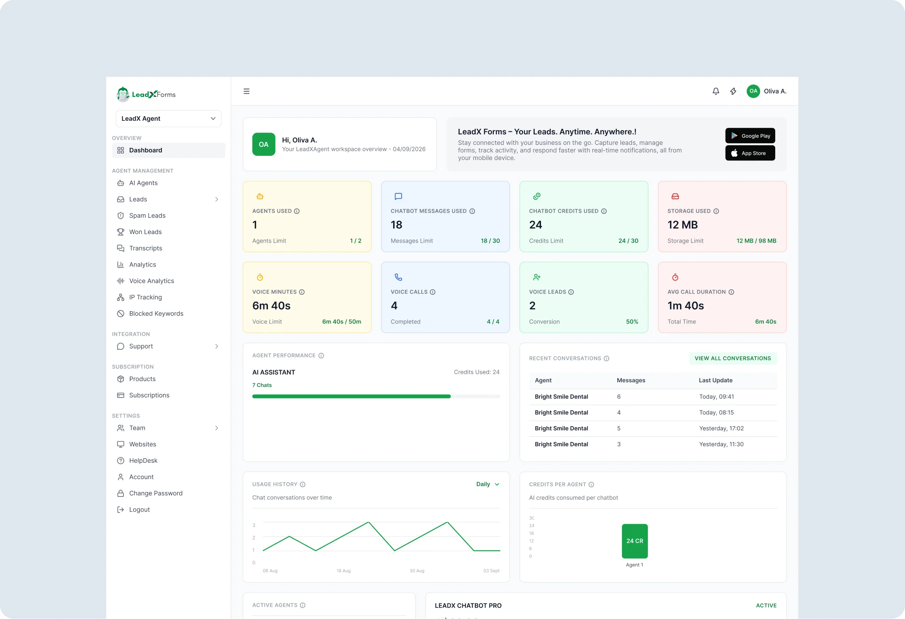Show info for Voice Calls
Screen dimensions: 905x619
[x=433, y=292]
